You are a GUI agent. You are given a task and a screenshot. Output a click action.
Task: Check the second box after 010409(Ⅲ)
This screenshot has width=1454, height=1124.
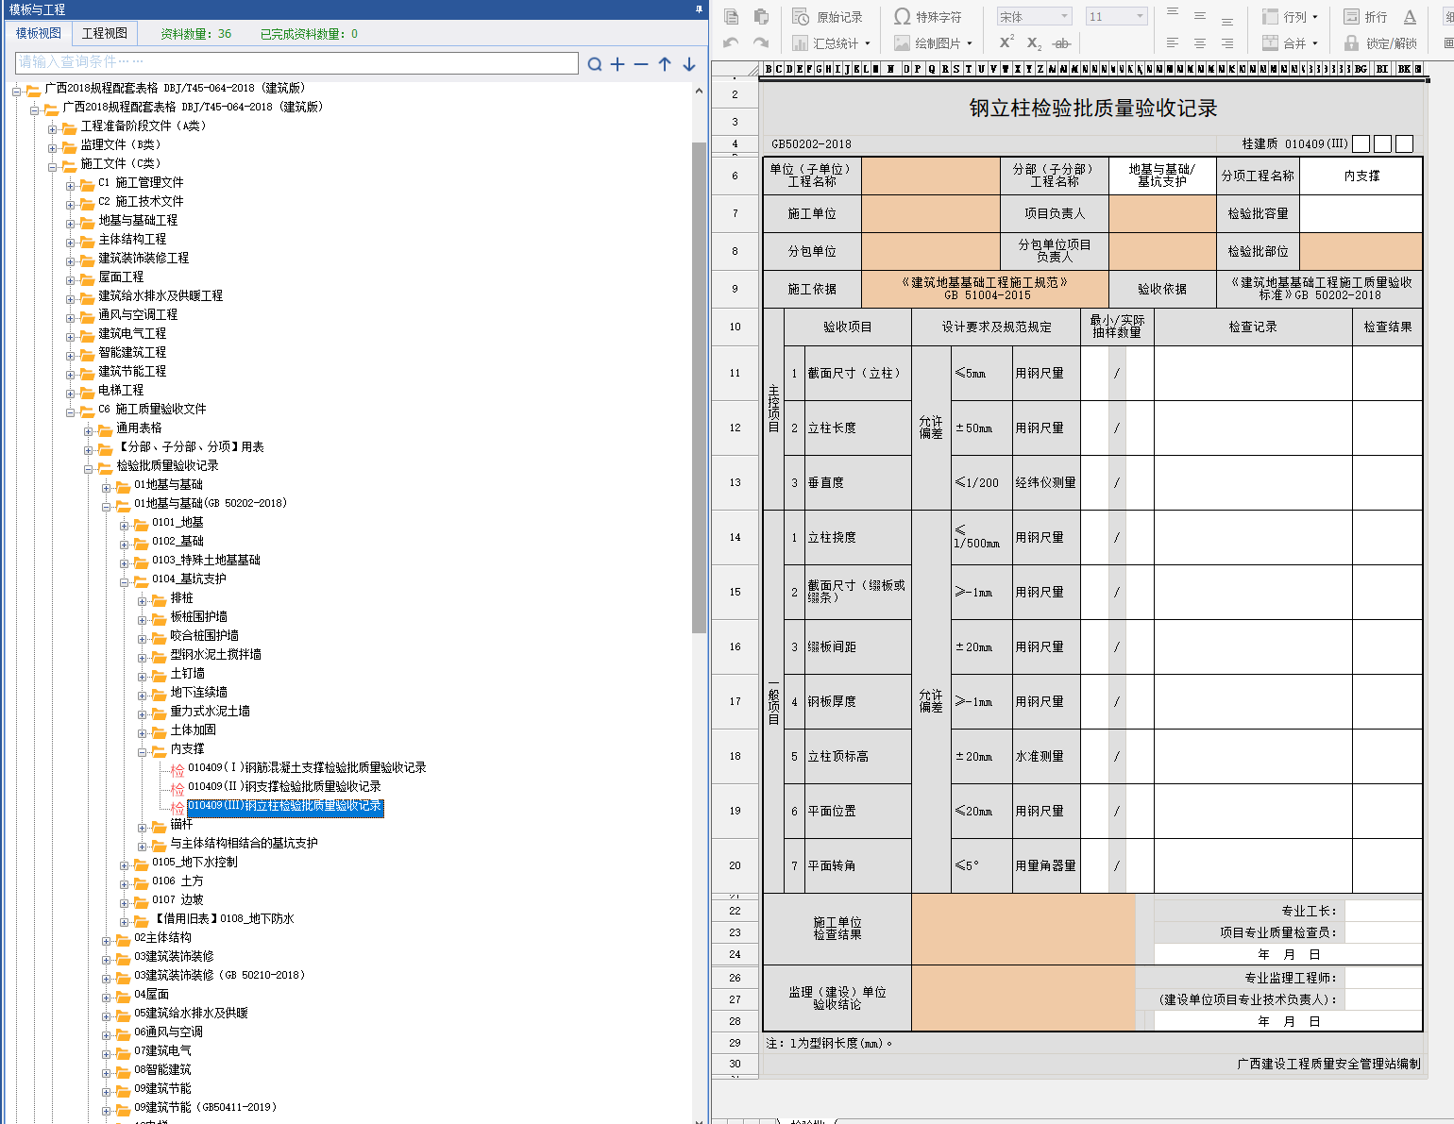(x=1382, y=143)
